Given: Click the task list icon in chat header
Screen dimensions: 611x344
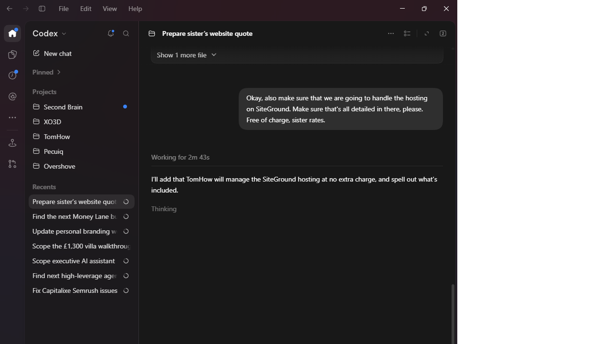Looking at the screenshot, I should (407, 33).
